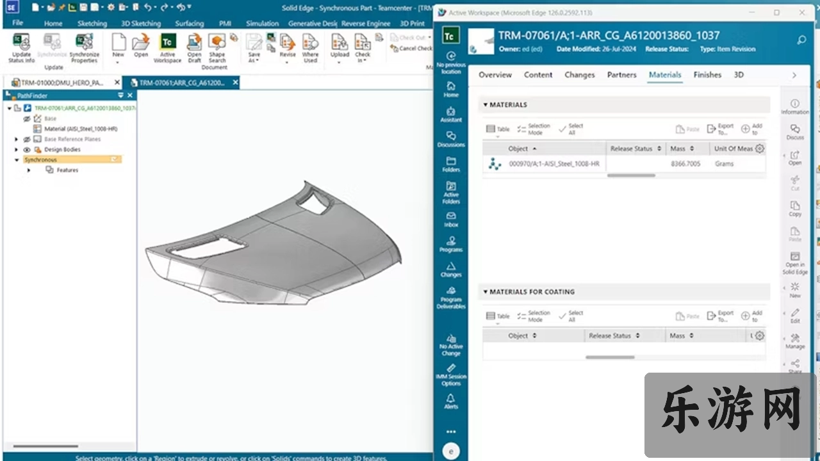
Task: Open Assistant in Teamcenter sidebar
Action: coord(451,114)
